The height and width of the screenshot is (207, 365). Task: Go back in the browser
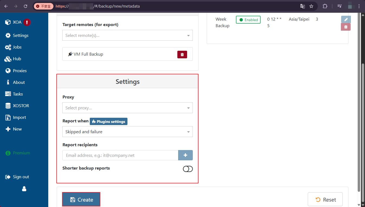point(6,6)
